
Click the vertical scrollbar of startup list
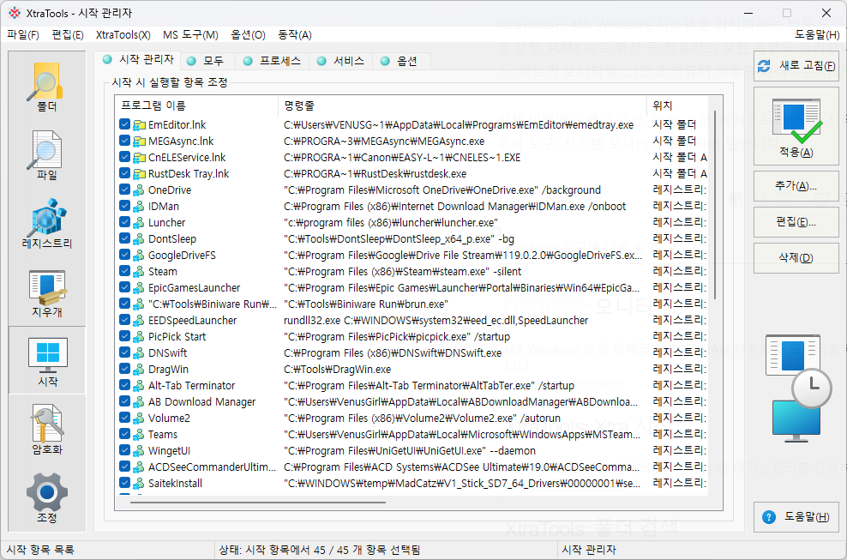tap(715, 206)
